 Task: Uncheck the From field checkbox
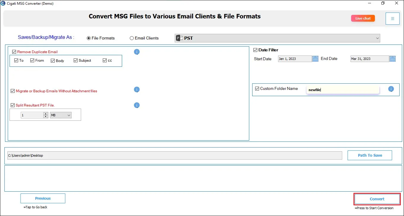[x=32, y=61]
